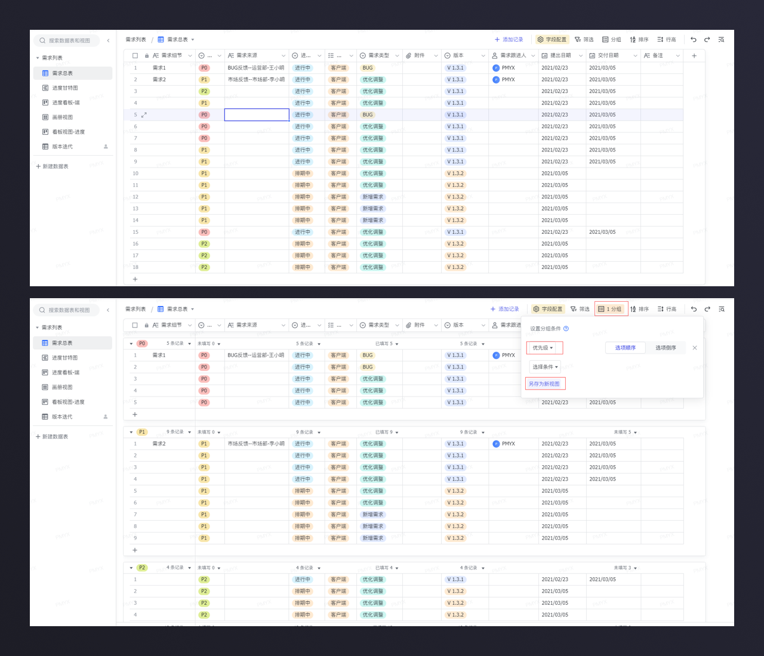Viewport: 764px width, 656px height.
Task: Click 字段配置 in top panel toolbar
Action: [552, 39]
